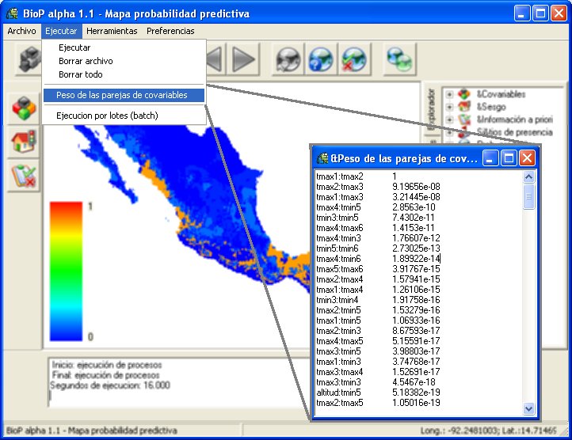
Task: Close the Peso de las parejas window
Action: coord(527,158)
